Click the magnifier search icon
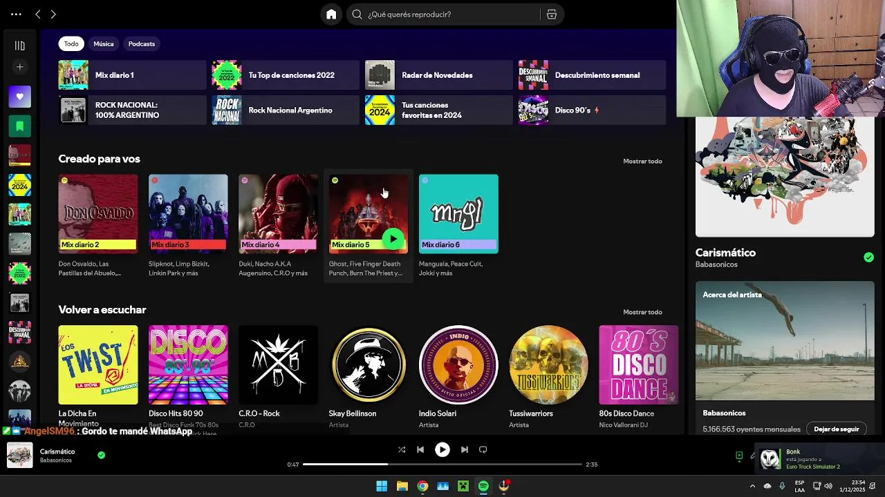Screen dimensions: 885x497 (x=357, y=14)
